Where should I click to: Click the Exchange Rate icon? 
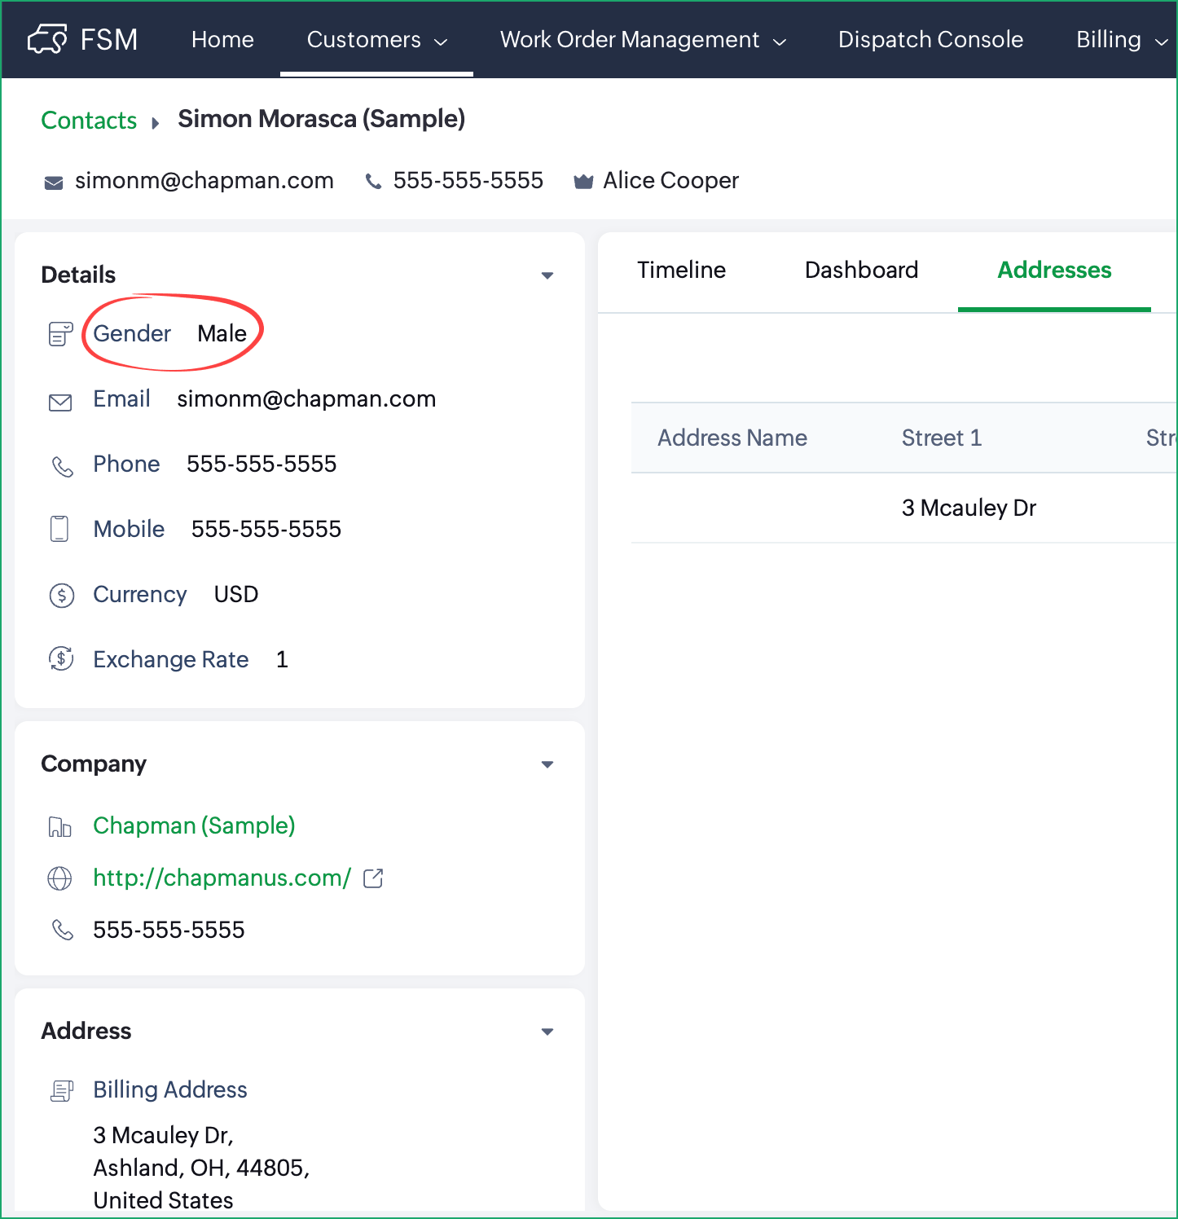[x=62, y=658]
